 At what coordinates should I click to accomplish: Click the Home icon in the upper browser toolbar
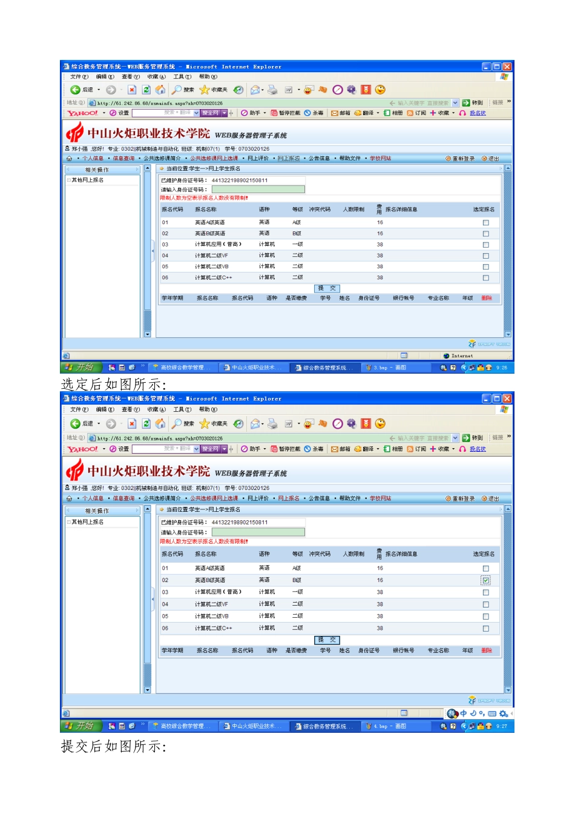[160, 90]
